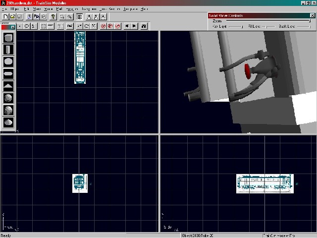Select the bottom faceted-cone primitive in the palette
The height and width of the screenshot is (238, 317).
(x=8, y=122)
